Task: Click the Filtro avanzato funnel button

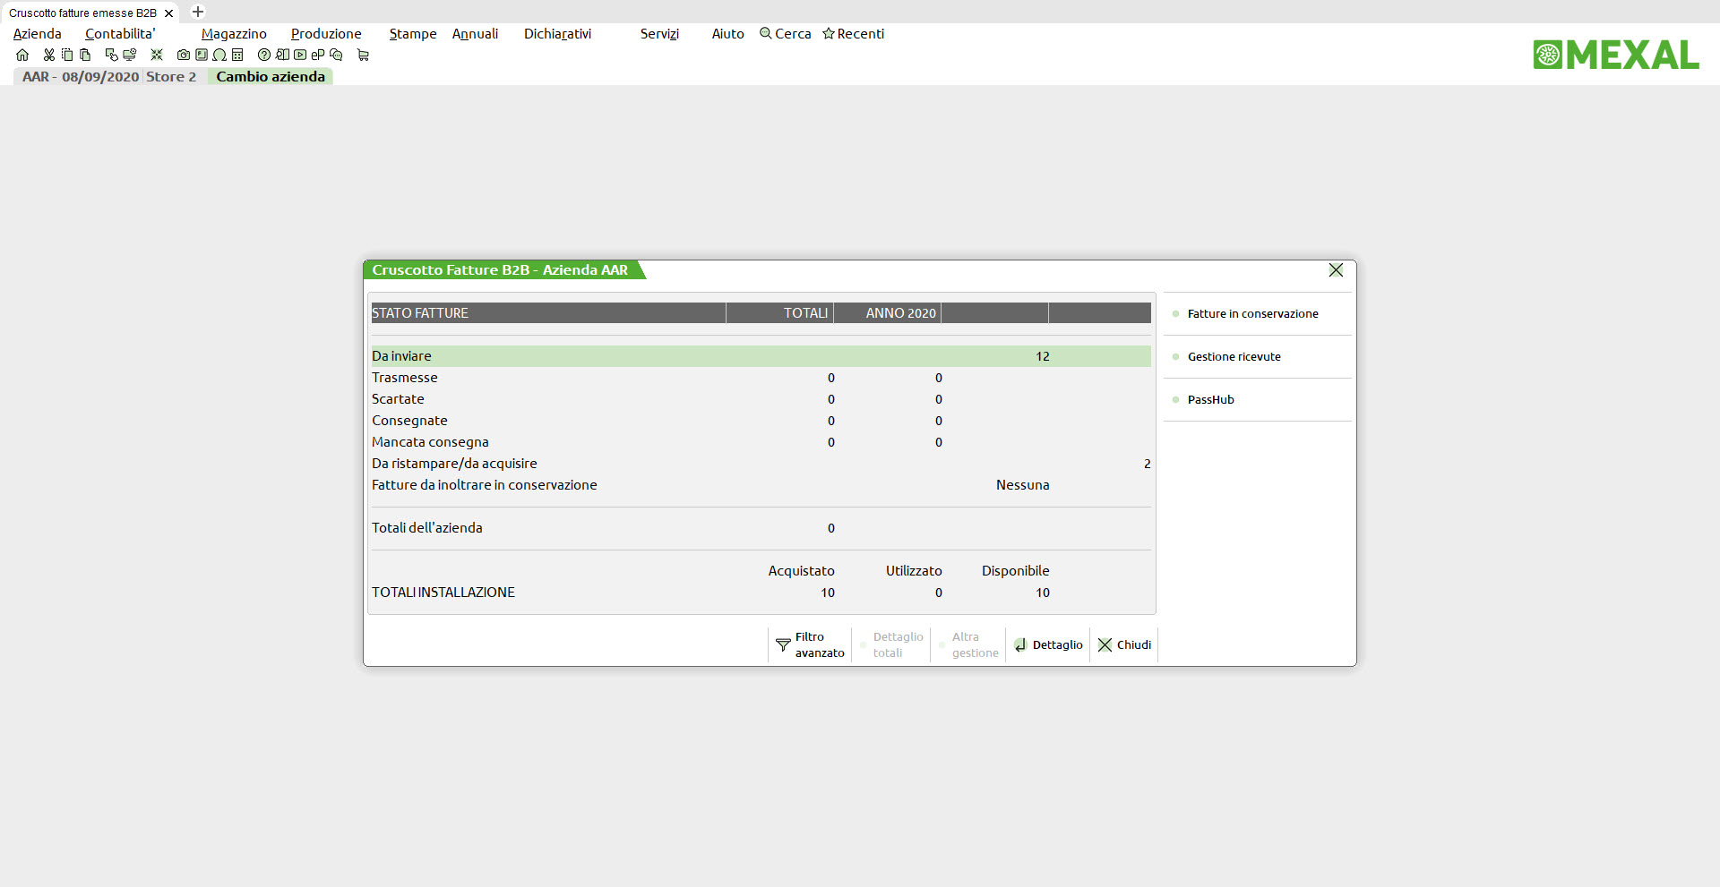Action: pyautogui.click(x=810, y=644)
